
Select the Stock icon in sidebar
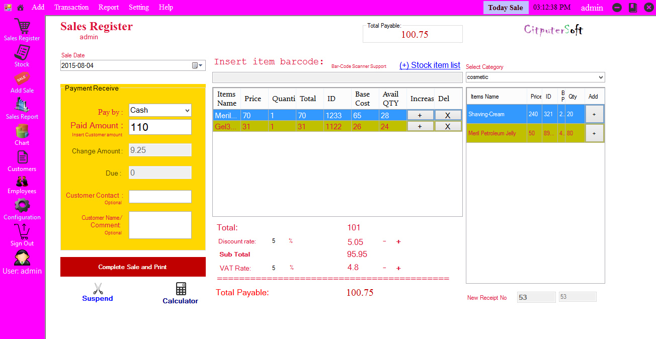click(x=22, y=53)
